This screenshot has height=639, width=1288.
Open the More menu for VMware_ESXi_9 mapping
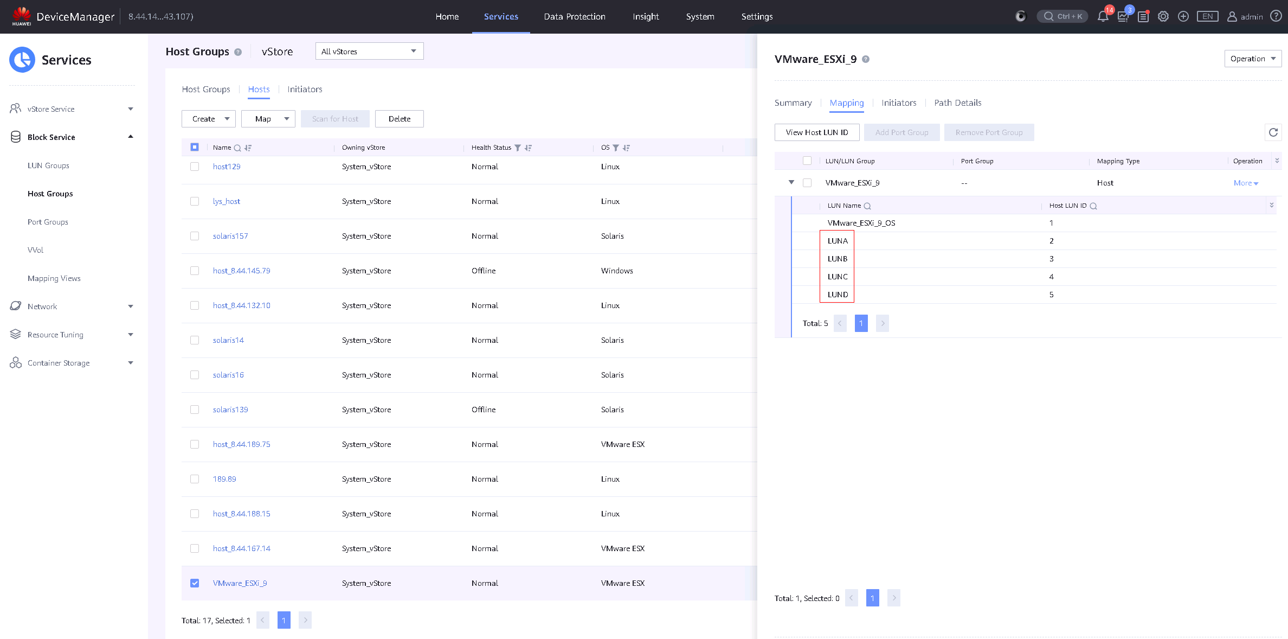tap(1246, 183)
